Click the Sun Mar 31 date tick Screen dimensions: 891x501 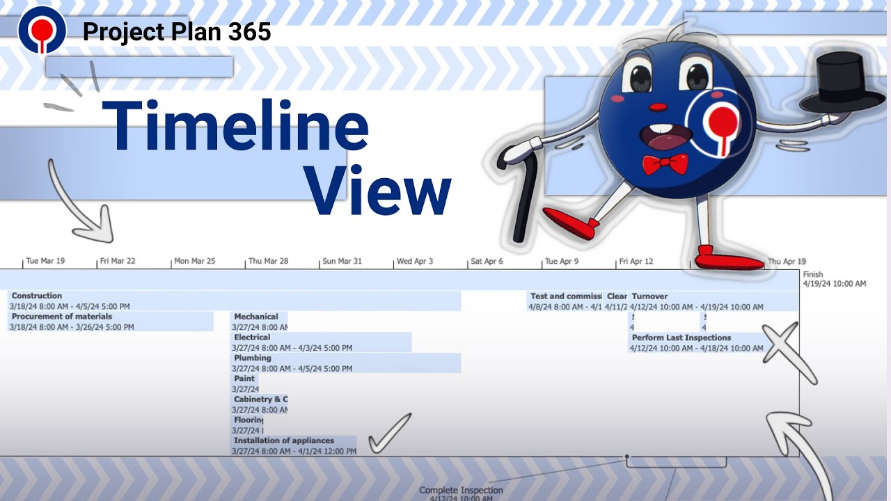(341, 261)
